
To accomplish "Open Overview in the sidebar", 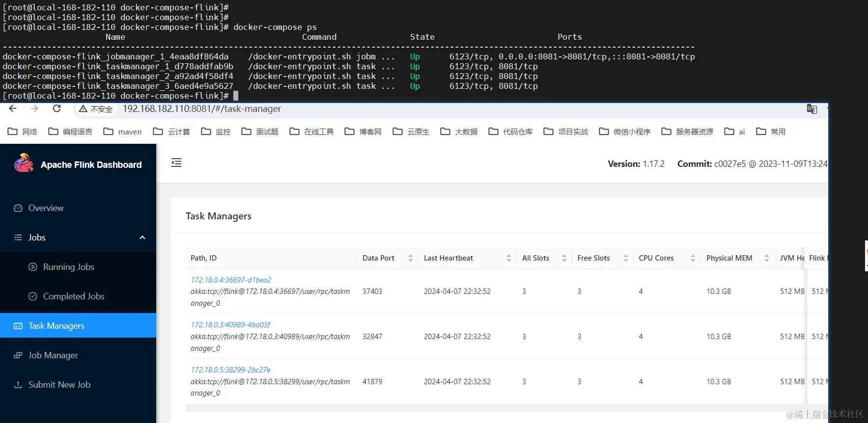I will pos(78,208).
